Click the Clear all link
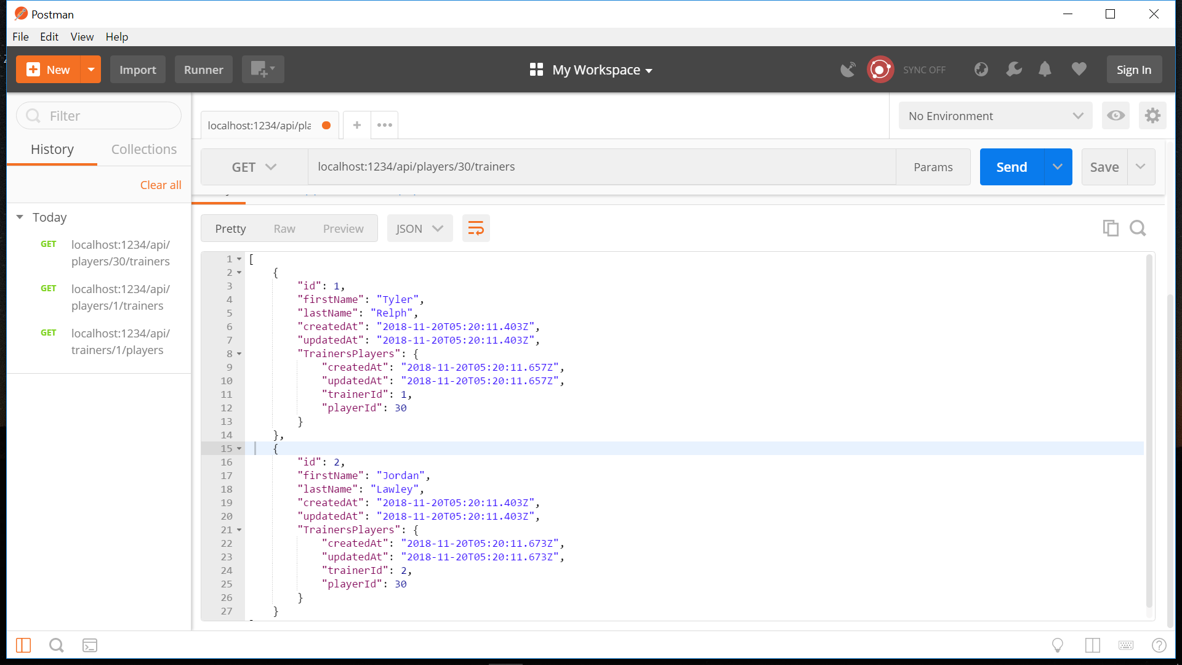1182x665 pixels. coord(160,185)
